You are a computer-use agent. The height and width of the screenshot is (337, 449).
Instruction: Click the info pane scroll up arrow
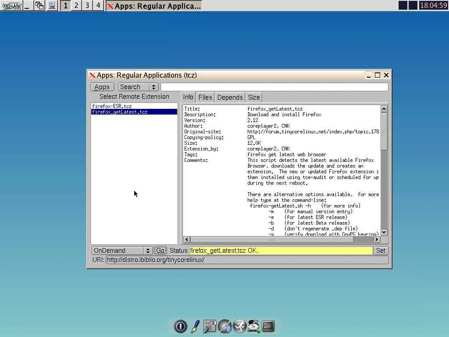tap(384, 109)
